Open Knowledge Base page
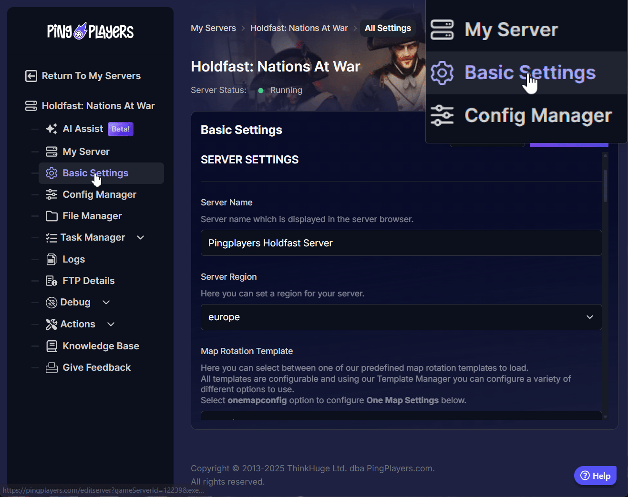Image resolution: width=628 pixels, height=497 pixels. pyautogui.click(x=101, y=346)
